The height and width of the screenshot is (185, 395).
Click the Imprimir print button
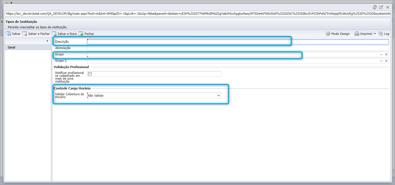[363, 34]
